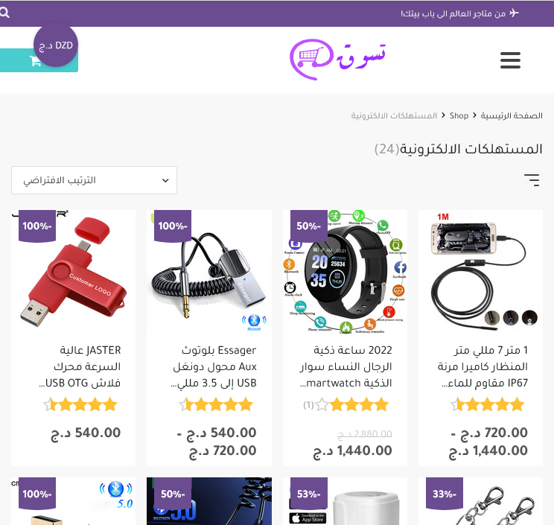Image resolution: width=554 pixels, height=525 pixels.
Task: Open the Essager Bluetooth Aux adapter title
Action: [214, 366]
